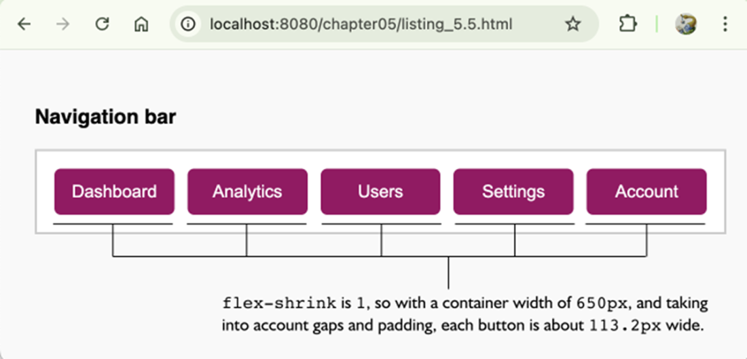This screenshot has width=747, height=359.
Task: Select the Analytics navigation button
Action: [247, 191]
